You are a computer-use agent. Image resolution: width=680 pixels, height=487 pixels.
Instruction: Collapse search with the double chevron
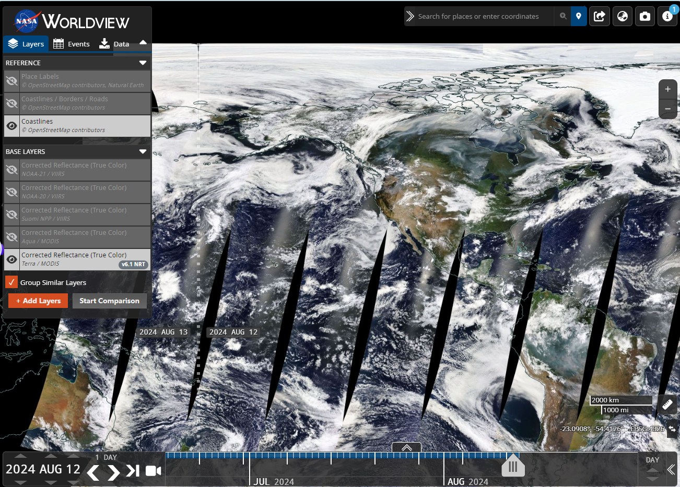[411, 16]
